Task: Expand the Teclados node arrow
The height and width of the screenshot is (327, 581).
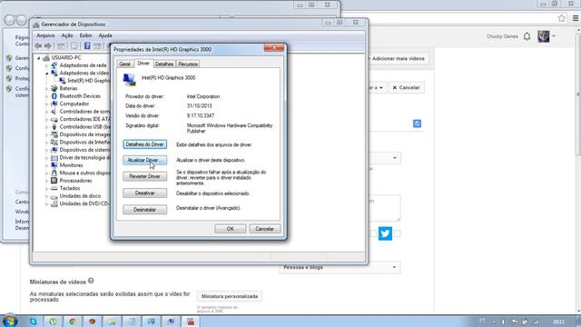Action: [x=46, y=189]
